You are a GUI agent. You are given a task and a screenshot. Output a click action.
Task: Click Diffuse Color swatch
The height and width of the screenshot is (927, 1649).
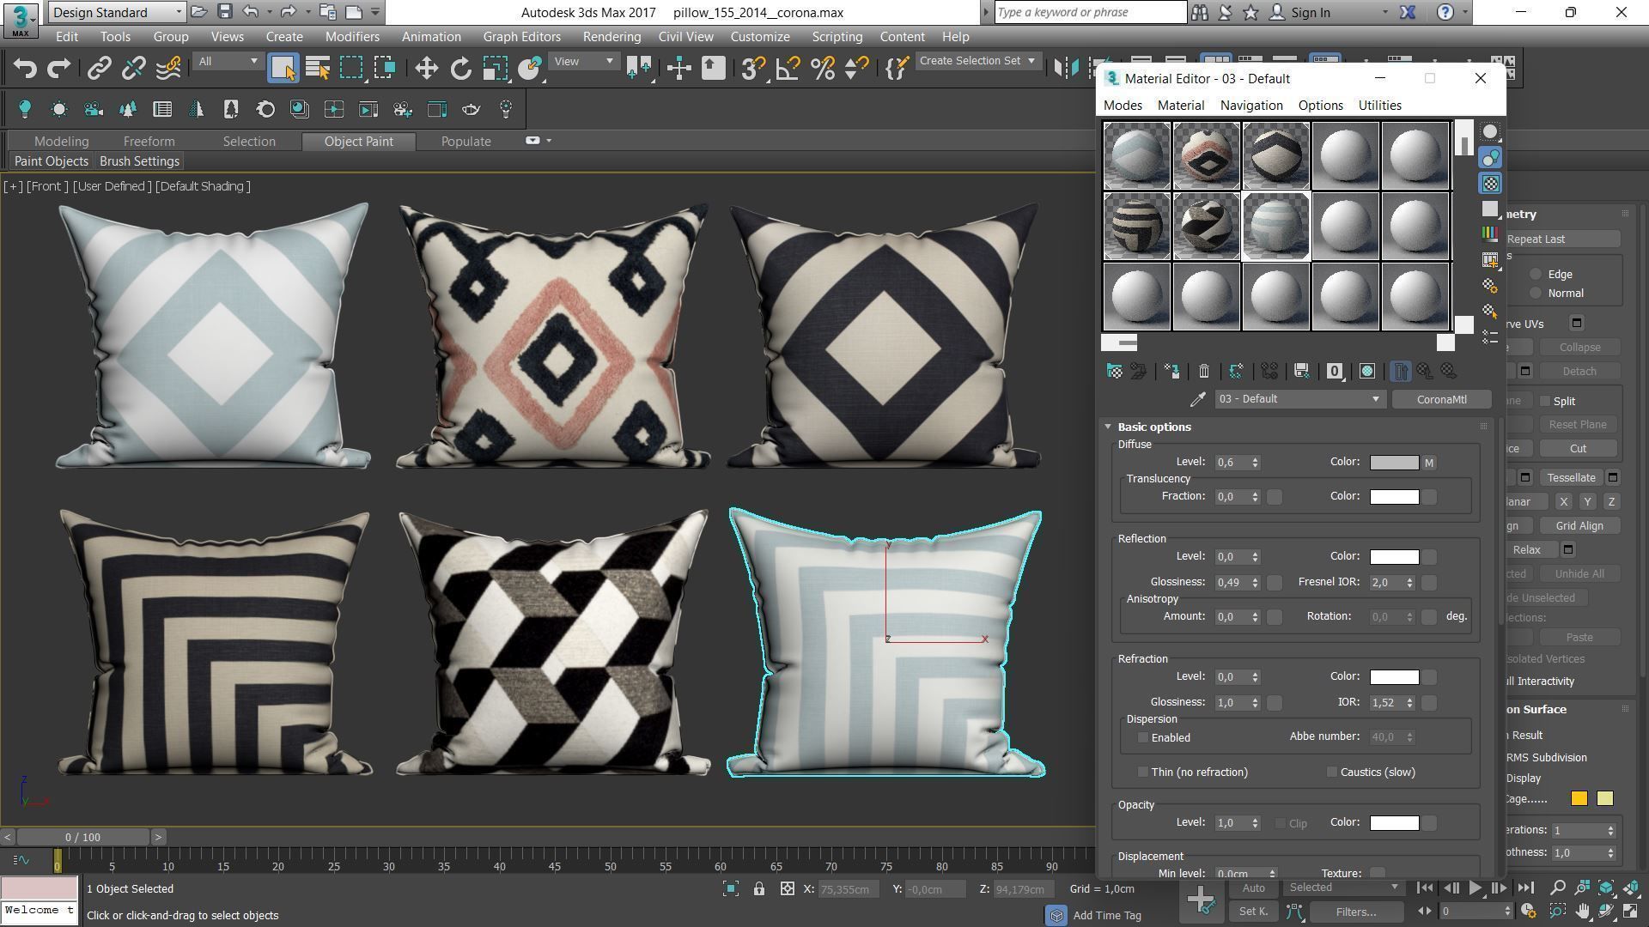click(1394, 463)
